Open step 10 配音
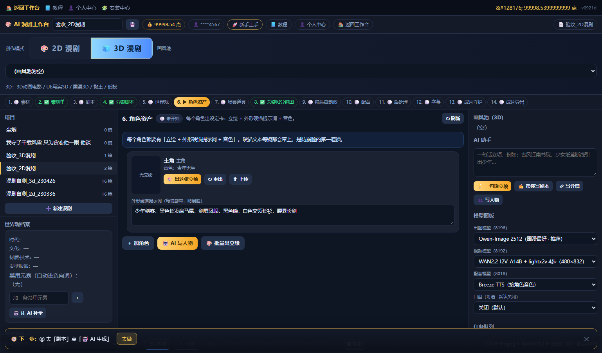This screenshot has width=602, height=353. pyautogui.click(x=358, y=102)
